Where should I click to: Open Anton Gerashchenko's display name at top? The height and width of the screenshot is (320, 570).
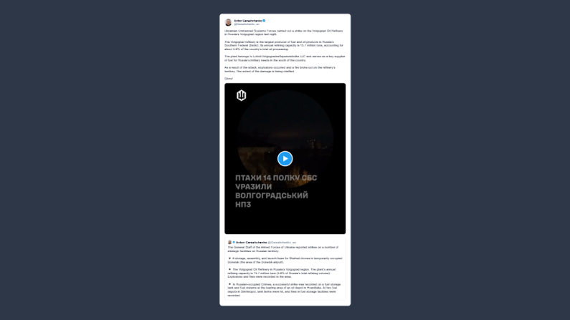pyautogui.click(x=247, y=21)
